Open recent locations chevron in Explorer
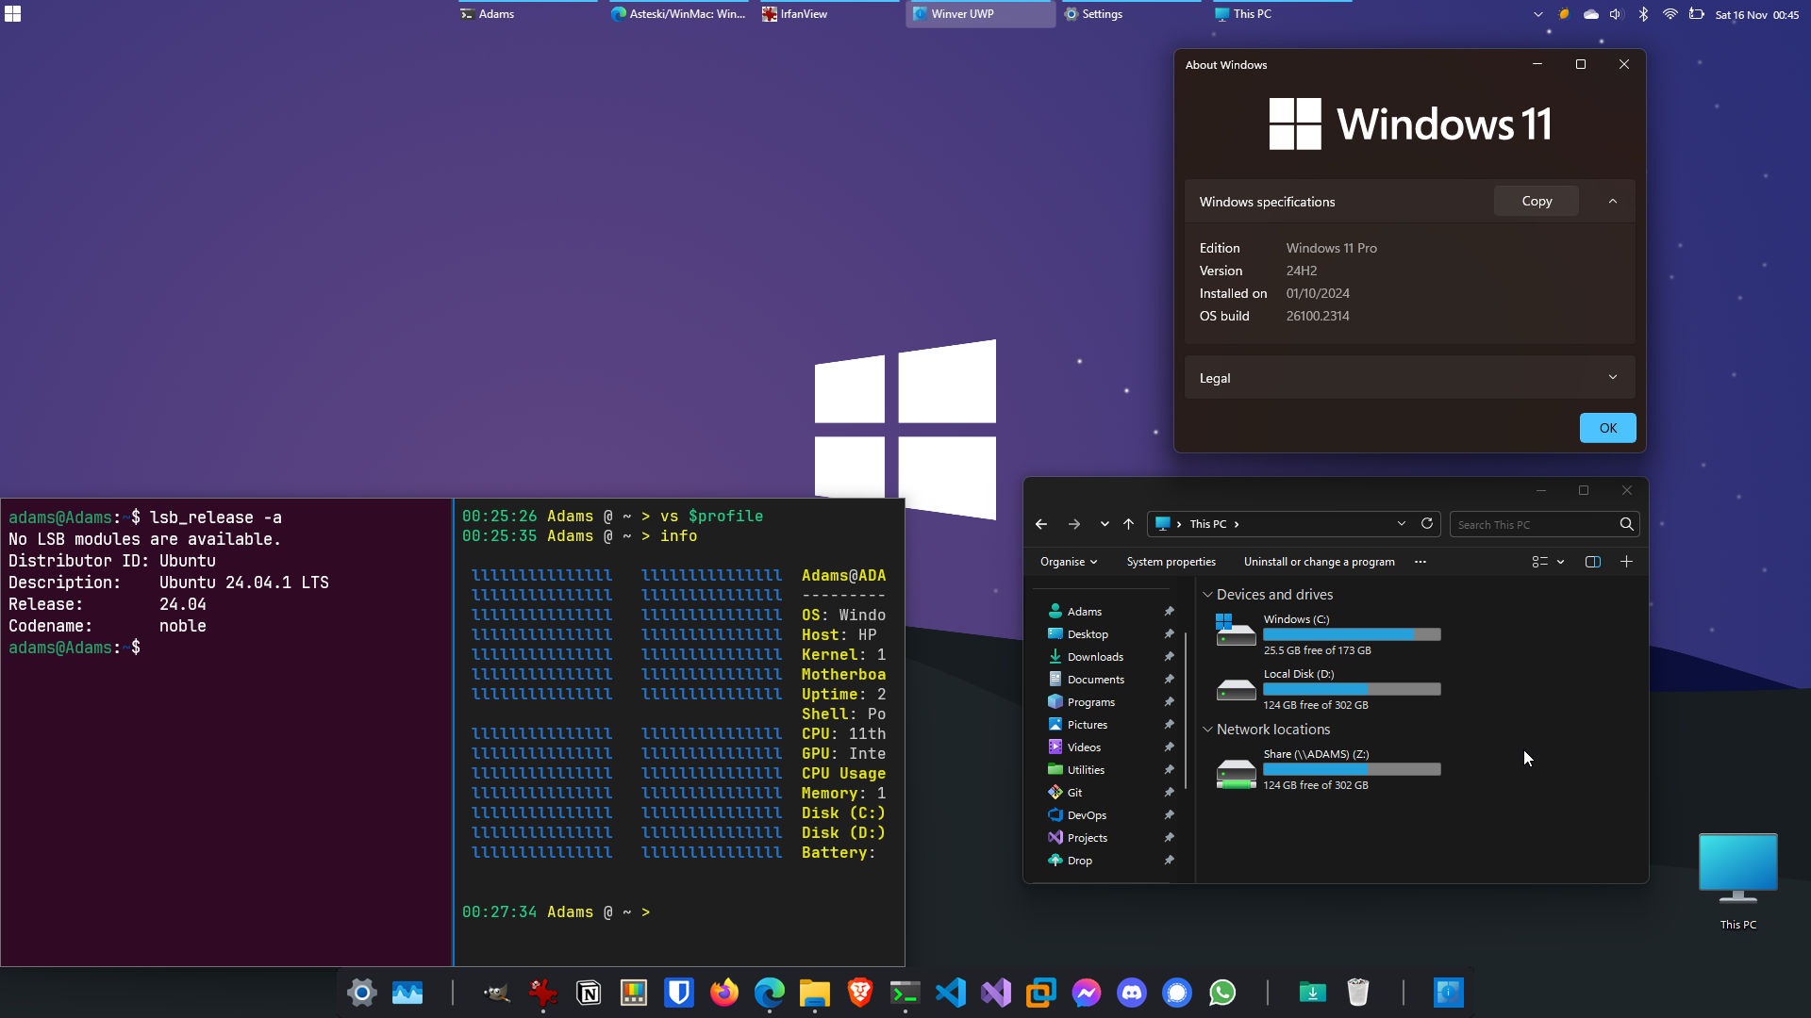Image resolution: width=1811 pixels, height=1018 pixels. (x=1105, y=524)
